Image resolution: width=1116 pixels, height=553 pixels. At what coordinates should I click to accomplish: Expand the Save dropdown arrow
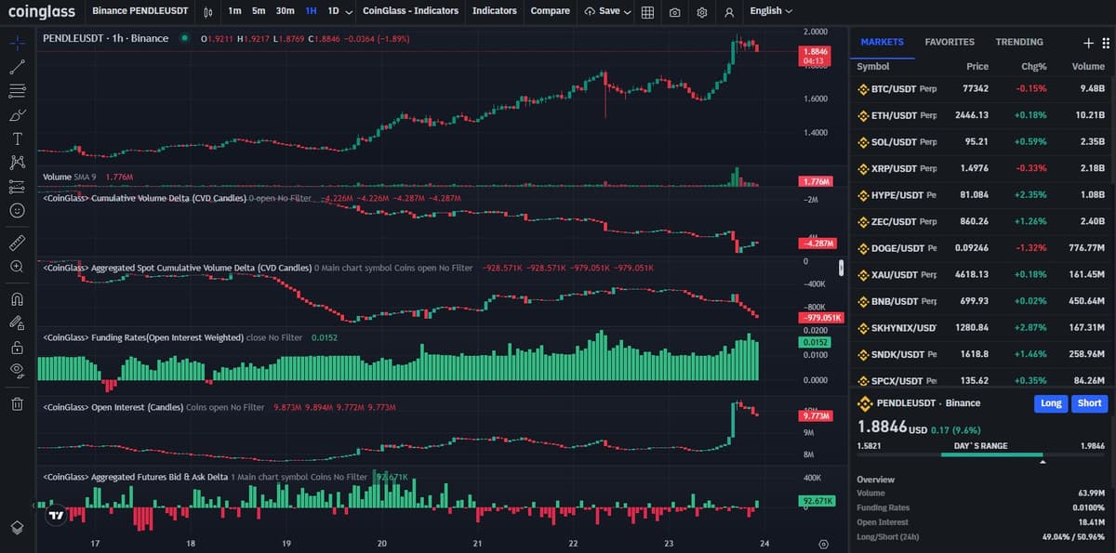(627, 11)
